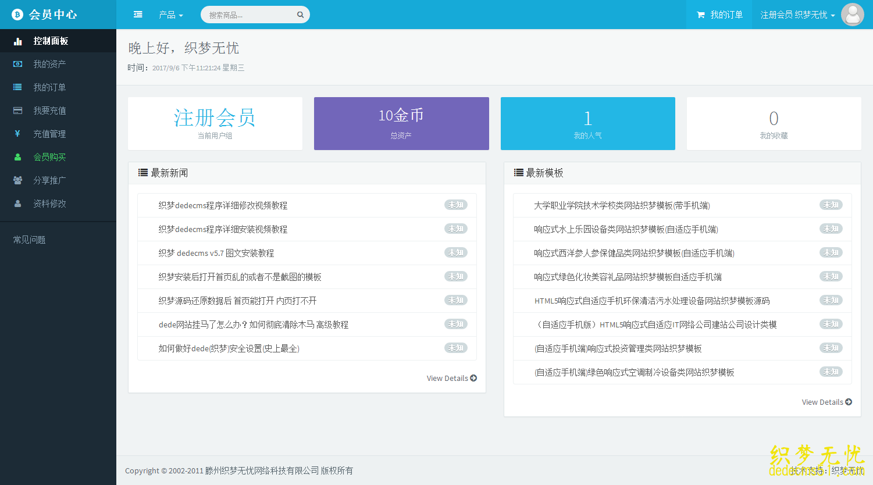Click the list icon beside 最新模板
The image size is (873, 485).
pyautogui.click(x=517, y=172)
